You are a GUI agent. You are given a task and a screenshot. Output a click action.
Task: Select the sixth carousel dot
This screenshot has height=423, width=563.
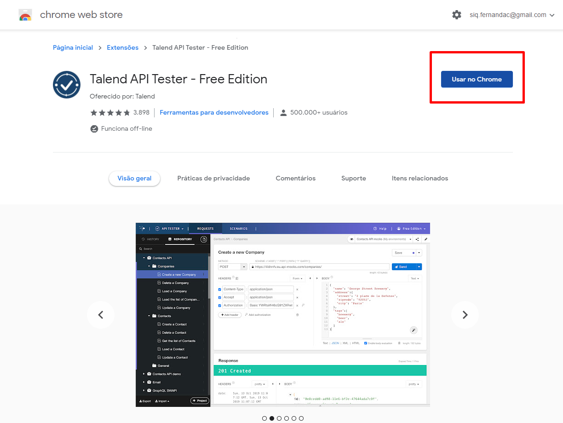(301, 418)
